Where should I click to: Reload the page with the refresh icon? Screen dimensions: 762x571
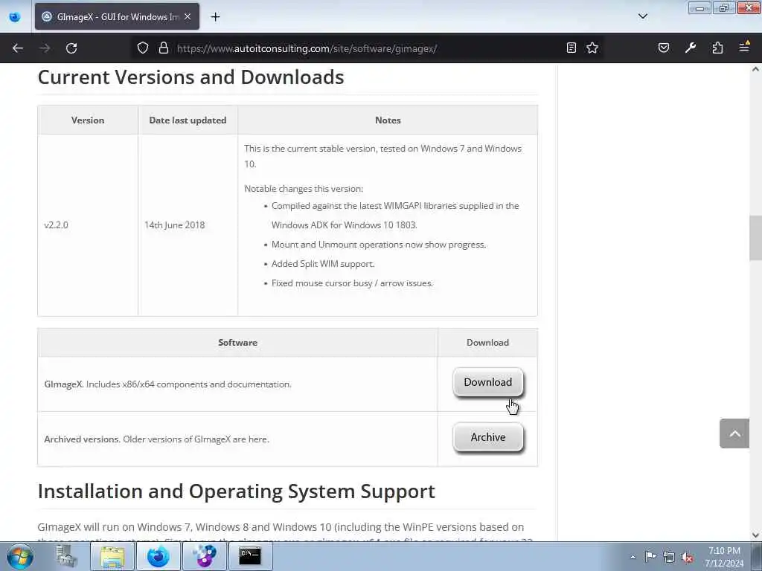point(71,48)
